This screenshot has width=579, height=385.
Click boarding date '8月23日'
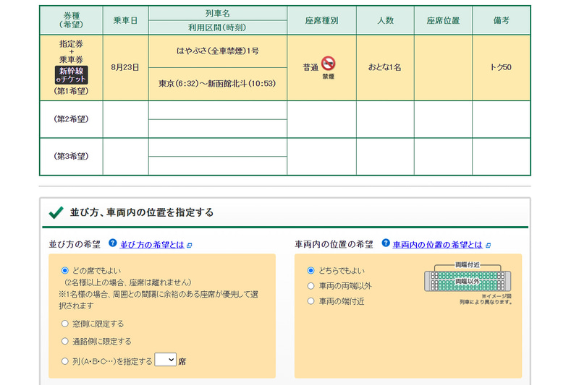(x=125, y=67)
